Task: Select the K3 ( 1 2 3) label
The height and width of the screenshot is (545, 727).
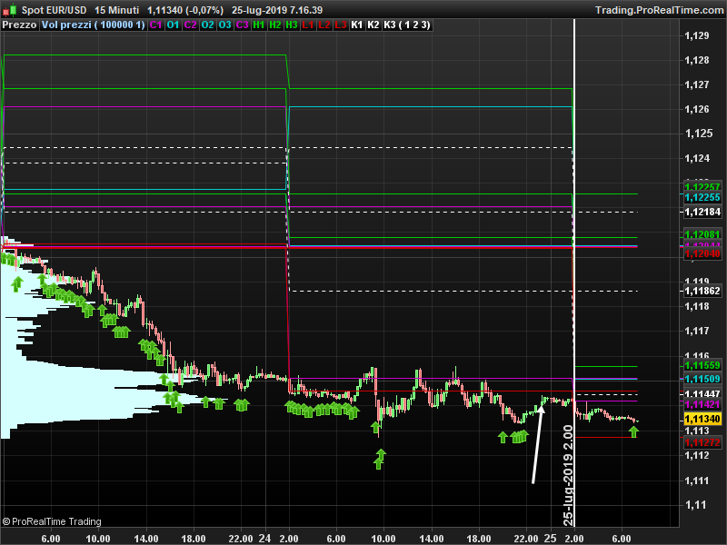Action: tap(407, 25)
